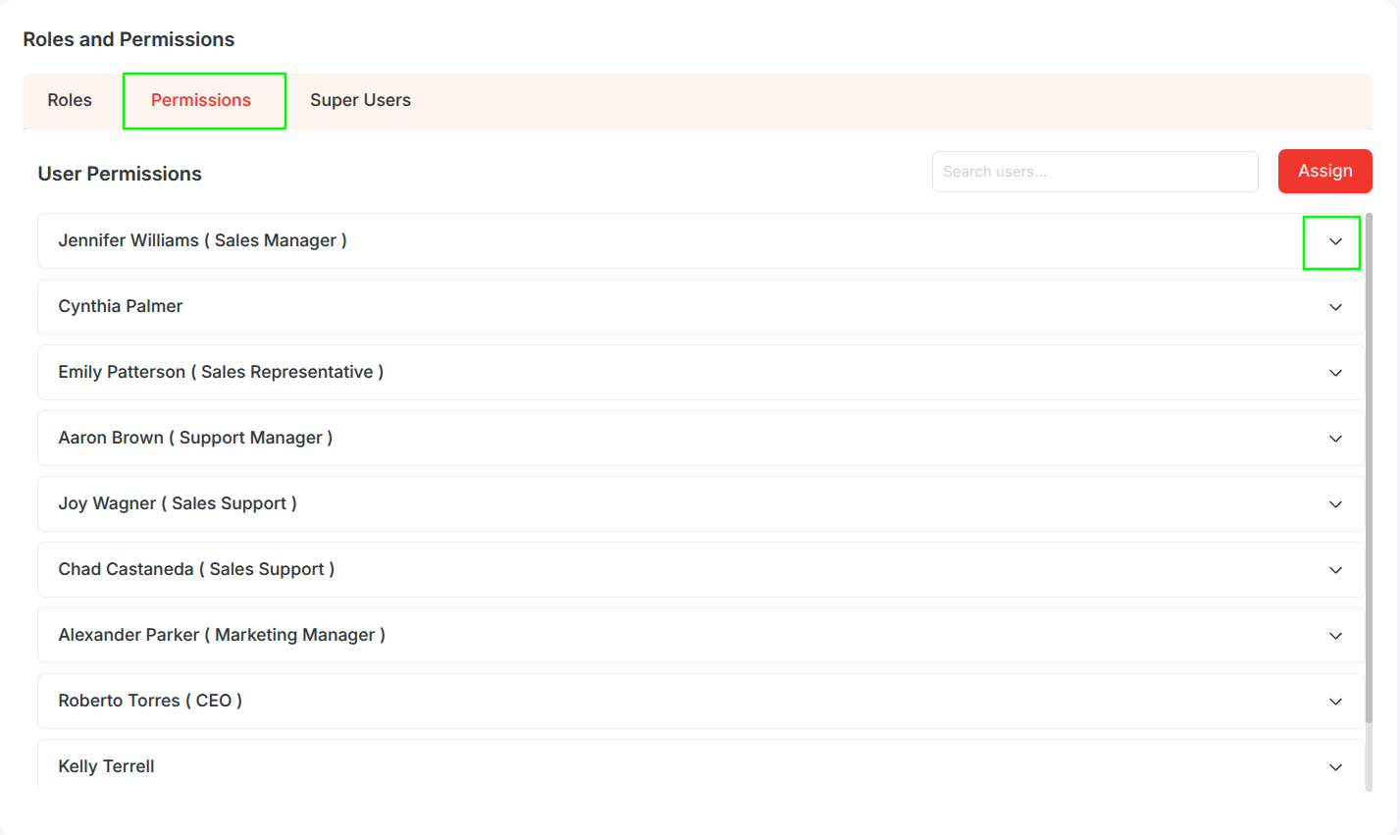Viewport: 1400px width, 835px height.
Task: Select Joy Wagner ( Sales Support ) name
Action: pos(178,503)
